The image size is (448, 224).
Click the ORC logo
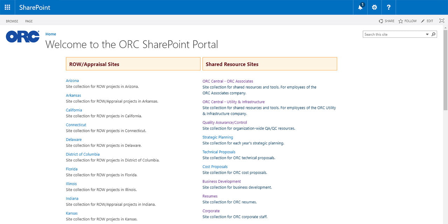coord(23,37)
